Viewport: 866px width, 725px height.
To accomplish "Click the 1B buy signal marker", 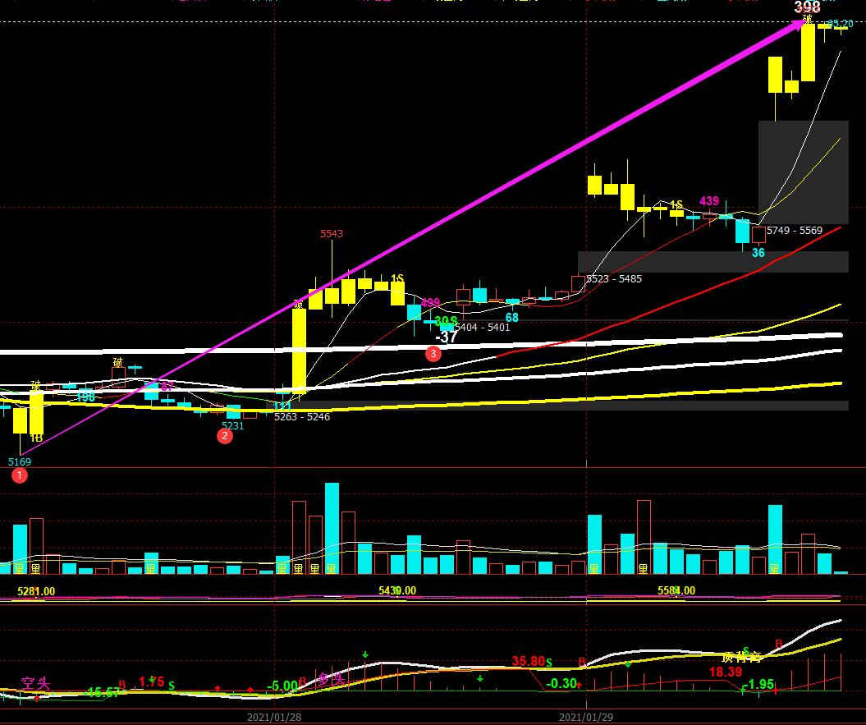I will click(36, 438).
